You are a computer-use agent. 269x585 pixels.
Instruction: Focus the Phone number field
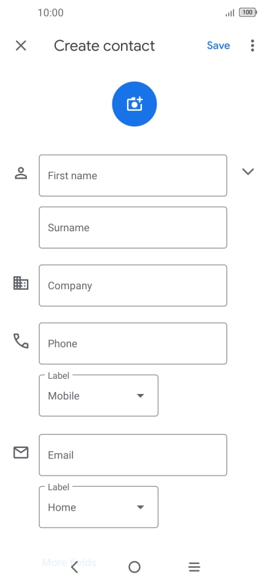tap(133, 343)
